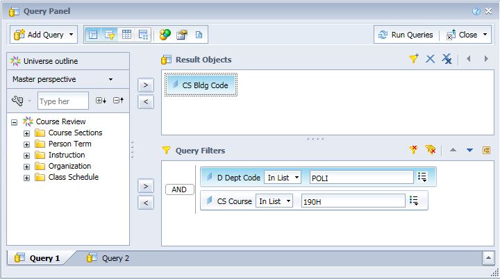Toggle the data preview panel view

[126, 35]
